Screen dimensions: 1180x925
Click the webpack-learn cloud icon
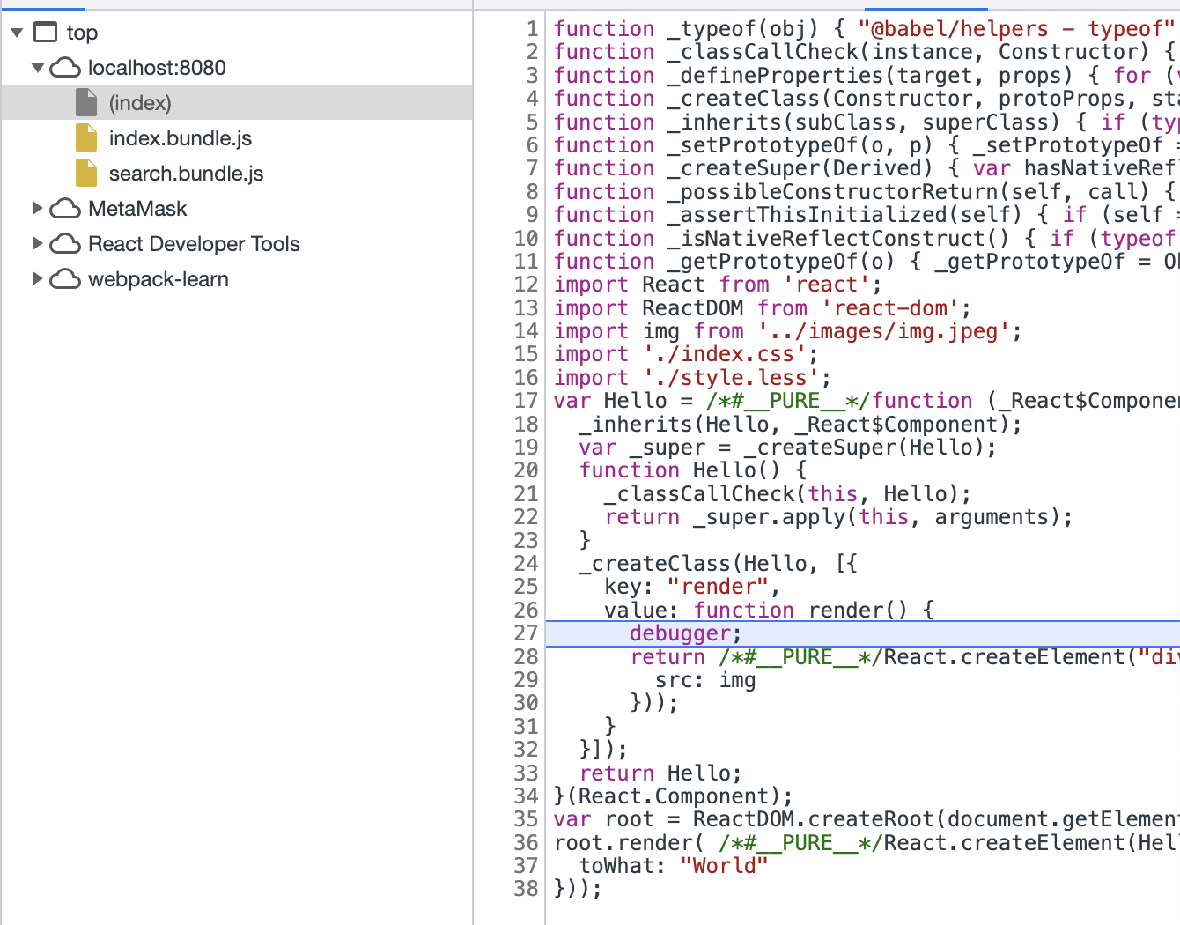click(x=65, y=279)
